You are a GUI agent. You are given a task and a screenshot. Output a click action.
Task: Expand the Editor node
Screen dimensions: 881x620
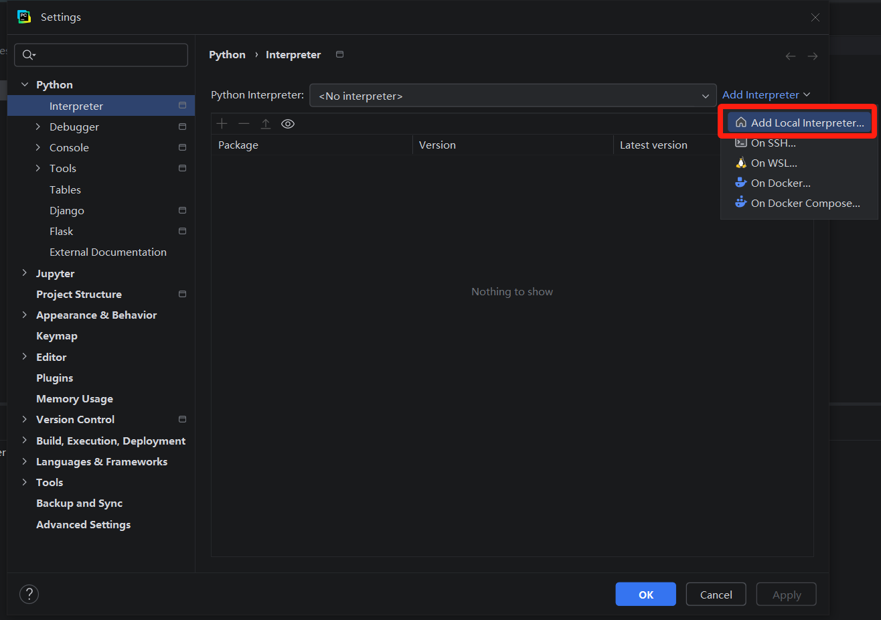tap(25, 357)
